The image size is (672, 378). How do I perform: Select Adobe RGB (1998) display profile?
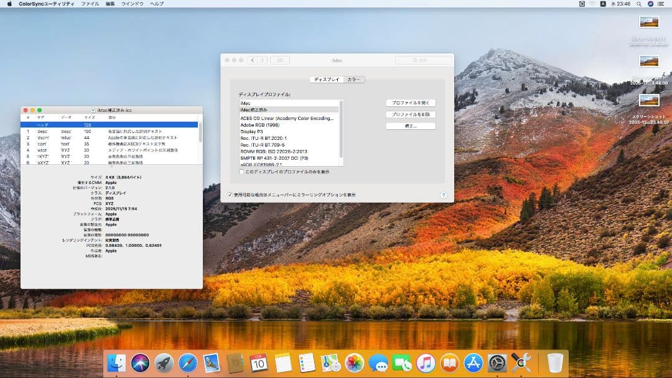(259, 125)
